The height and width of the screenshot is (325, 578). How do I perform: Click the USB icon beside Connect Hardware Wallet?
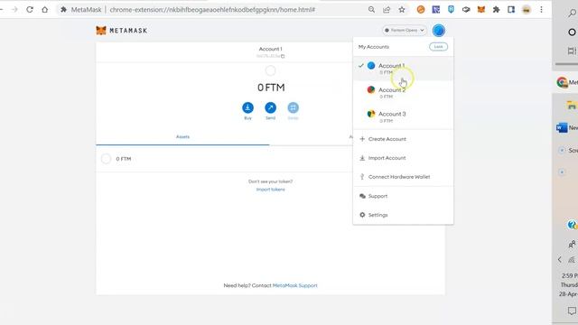(x=362, y=177)
